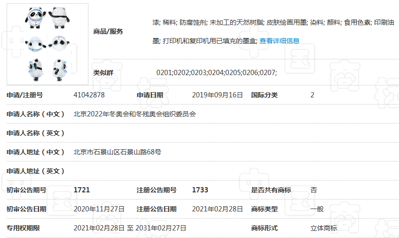Click the 申请人名称（中文） label
Screen dimensions: 399x238
pos(35,114)
